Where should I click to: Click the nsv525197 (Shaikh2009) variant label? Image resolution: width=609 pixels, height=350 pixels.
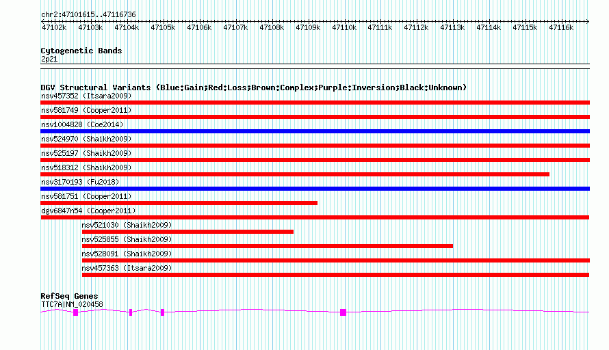click(86, 153)
